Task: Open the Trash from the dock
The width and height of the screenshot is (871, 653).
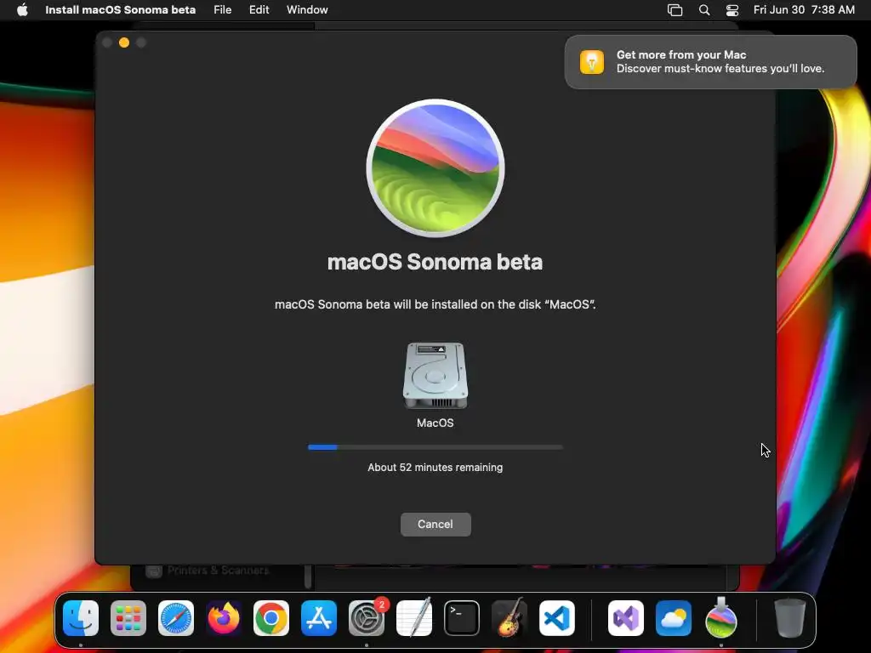Action: pyautogui.click(x=790, y=617)
